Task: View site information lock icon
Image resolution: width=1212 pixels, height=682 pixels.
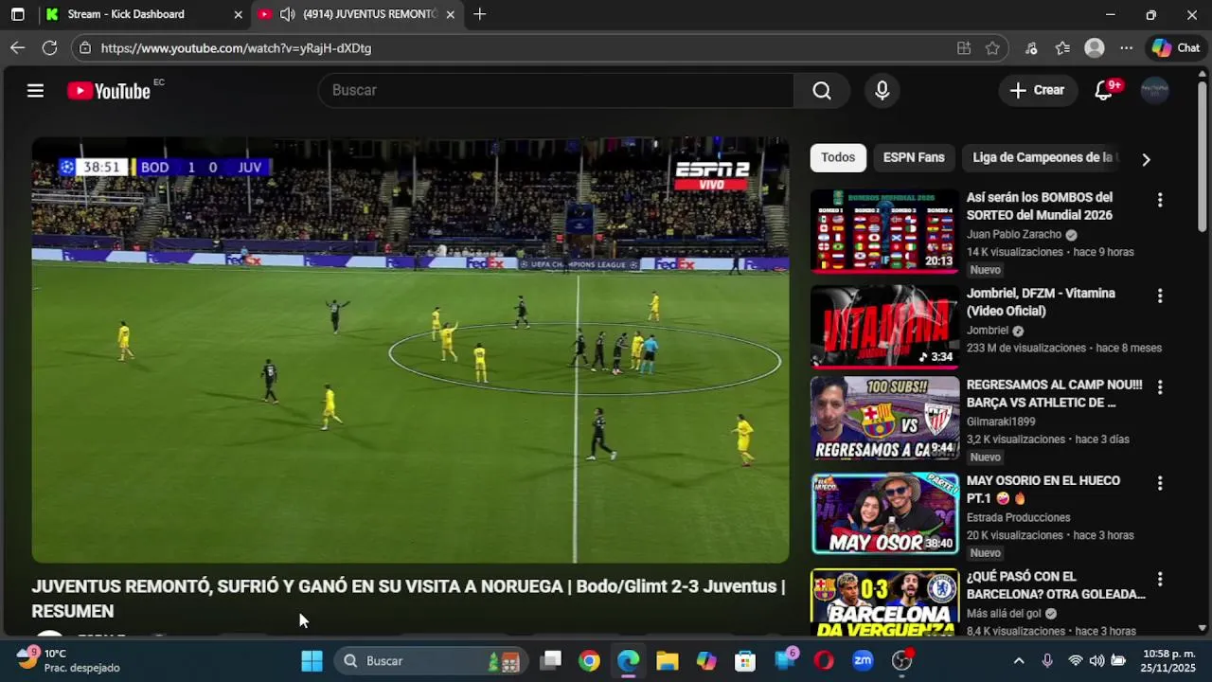Action: pyautogui.click(x=85, y=47)
